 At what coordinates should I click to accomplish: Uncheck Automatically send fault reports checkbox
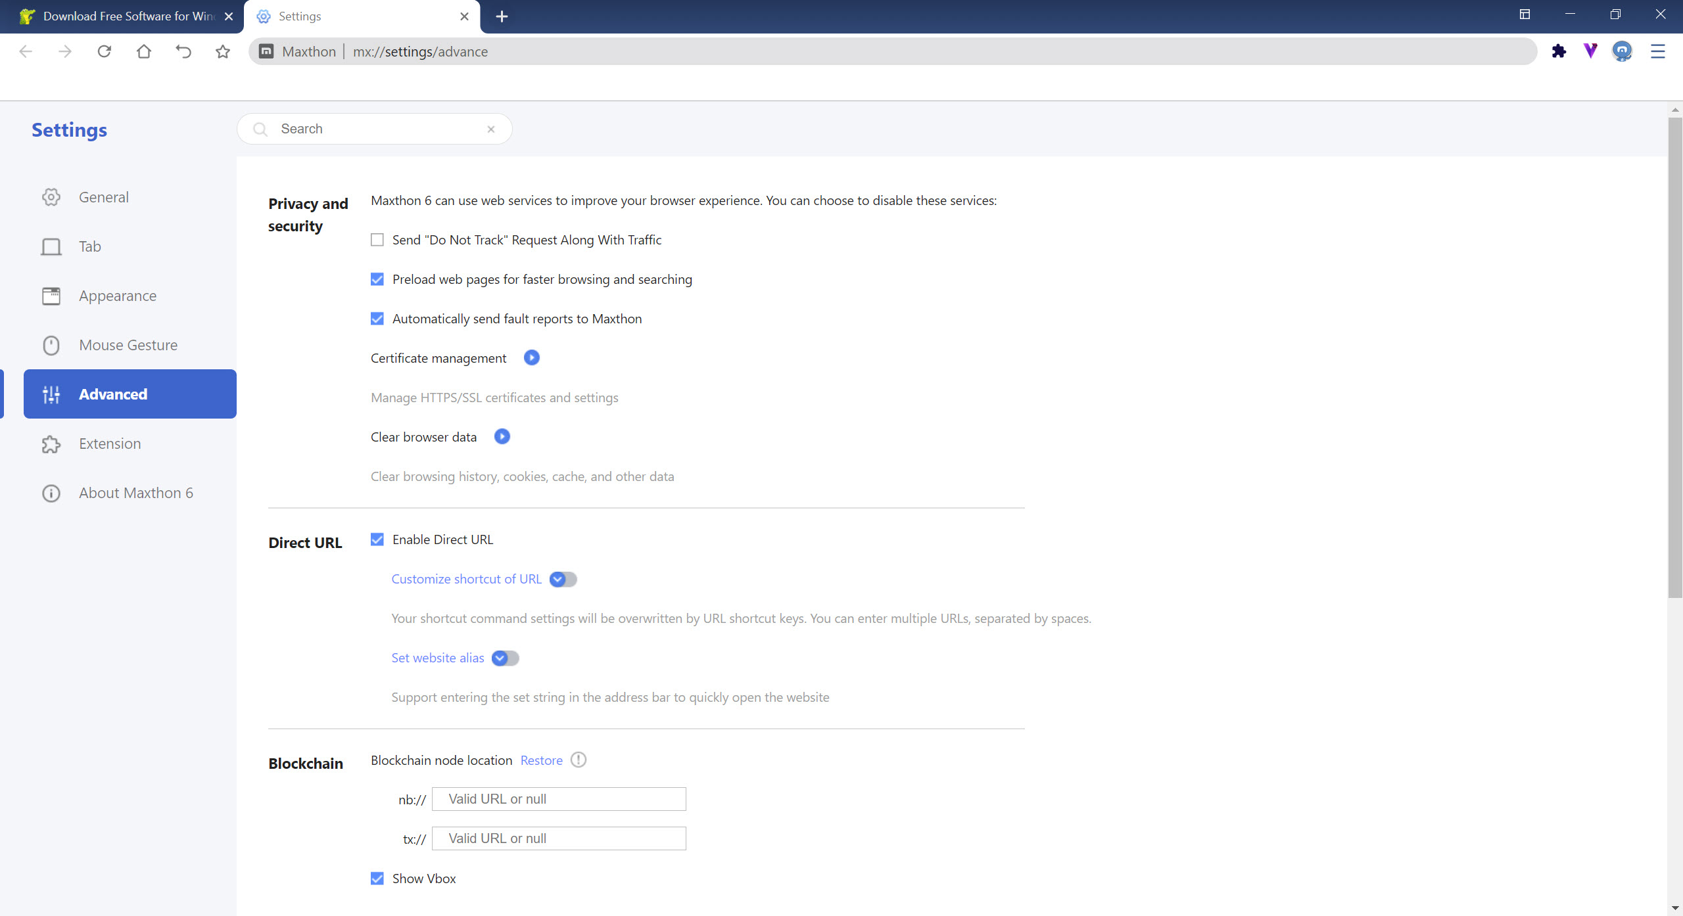pos(377,319)
